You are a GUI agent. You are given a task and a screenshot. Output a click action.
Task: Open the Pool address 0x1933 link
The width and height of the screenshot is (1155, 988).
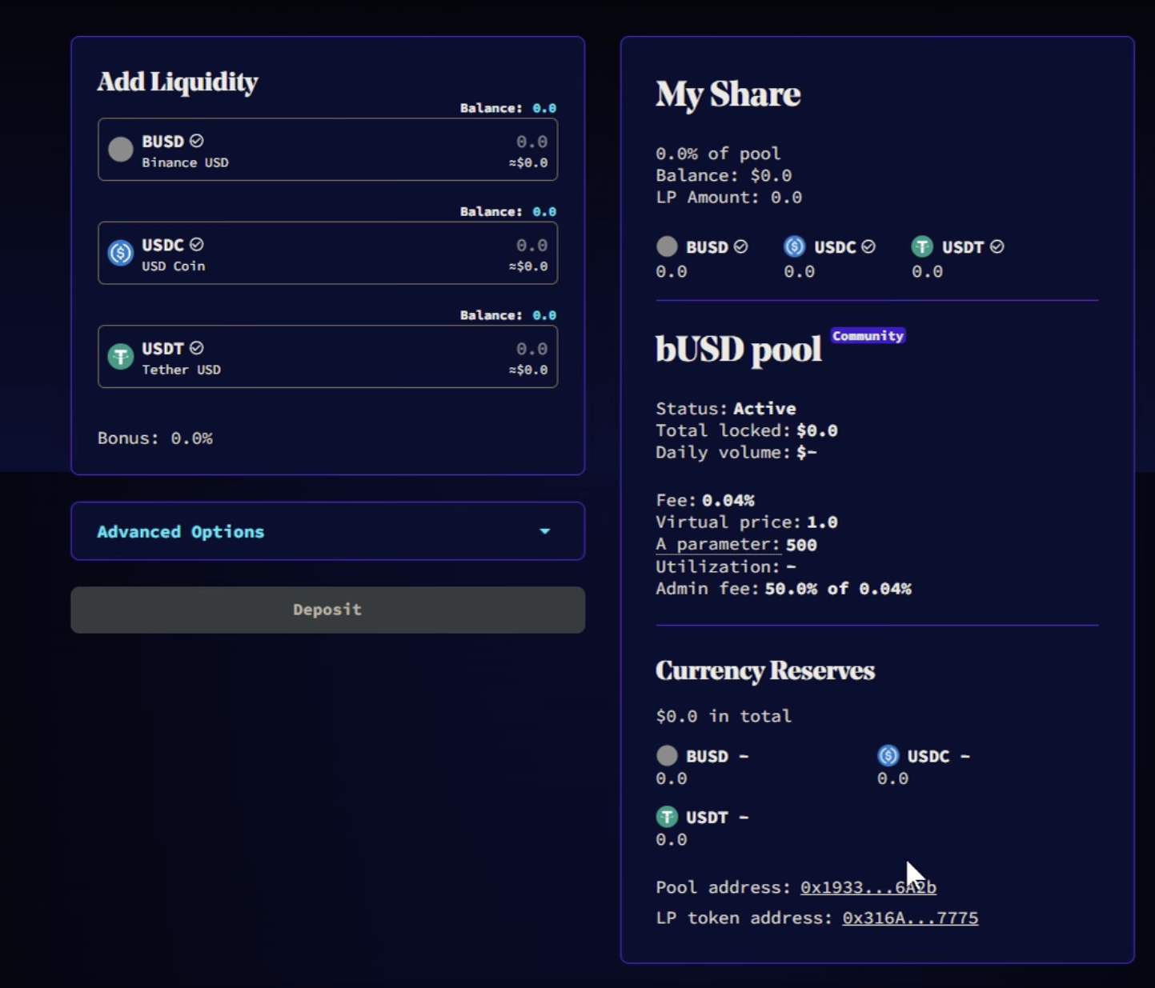coord(868,887)
